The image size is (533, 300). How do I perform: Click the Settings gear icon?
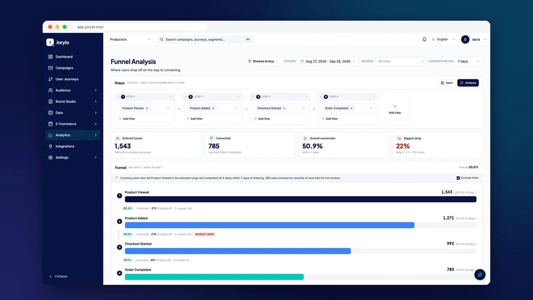tap(51, 157)
